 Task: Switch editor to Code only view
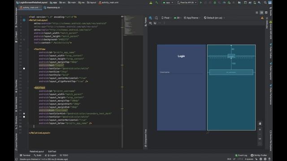pos(257,13)
